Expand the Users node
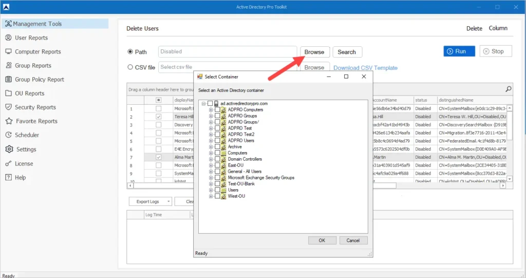This screenshot has width=526, height=278. tap(211, 190)
